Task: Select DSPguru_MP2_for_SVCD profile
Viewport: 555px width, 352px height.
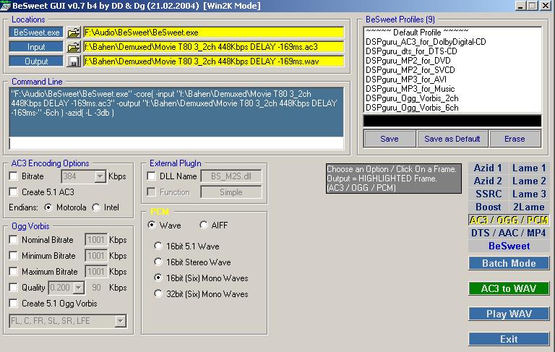Action: coord(410,70)
